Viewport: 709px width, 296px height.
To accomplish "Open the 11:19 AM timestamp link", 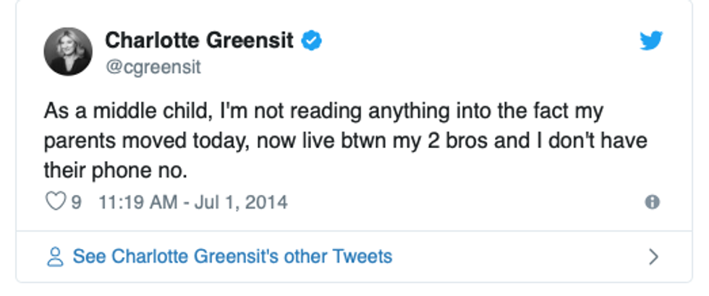I will click(136, 202).
